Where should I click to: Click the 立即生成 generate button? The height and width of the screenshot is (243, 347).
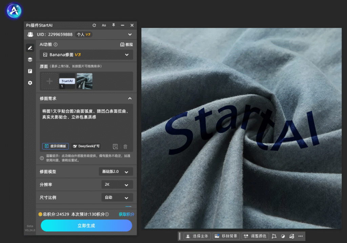pyautogui.click(x=86, y=225)
